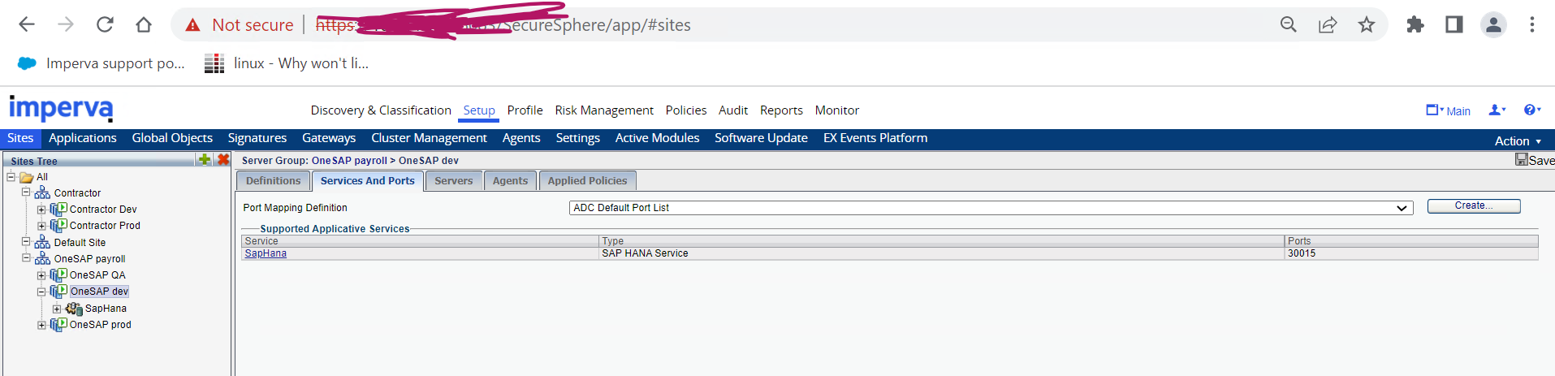Viewport: 1555px width, 376px height.
Task: Click the browser Extensions puzzle icon
Action: 1415,25
